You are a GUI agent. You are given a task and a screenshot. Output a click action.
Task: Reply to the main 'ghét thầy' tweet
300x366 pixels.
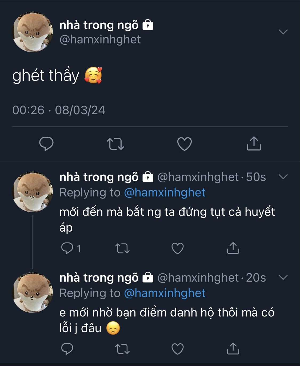pyautogui.click(x=46, y=144)
